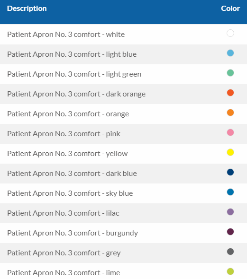The height and width of the screenshot is (279, 247).
Task: Select the orange color dot
Action: (x=230, y=113)
